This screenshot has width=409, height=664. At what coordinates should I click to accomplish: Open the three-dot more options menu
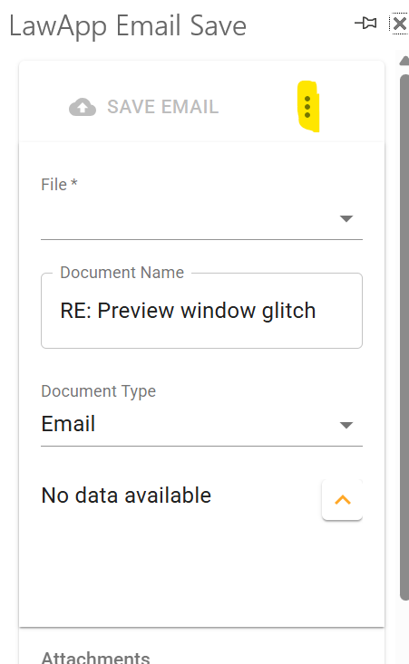[307, 107]
